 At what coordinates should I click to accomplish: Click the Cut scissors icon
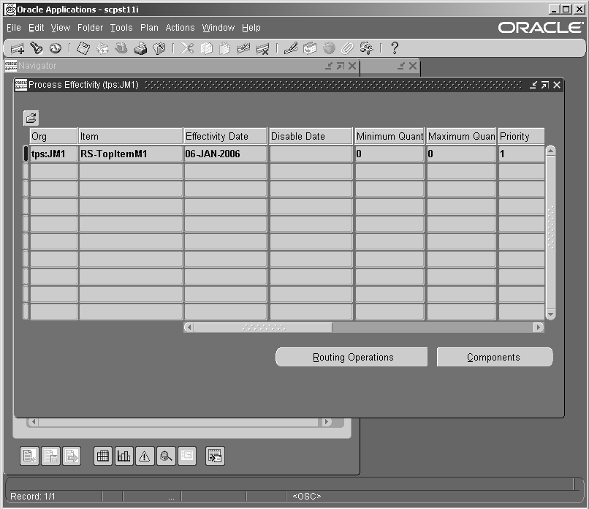[x=187, y=48]
